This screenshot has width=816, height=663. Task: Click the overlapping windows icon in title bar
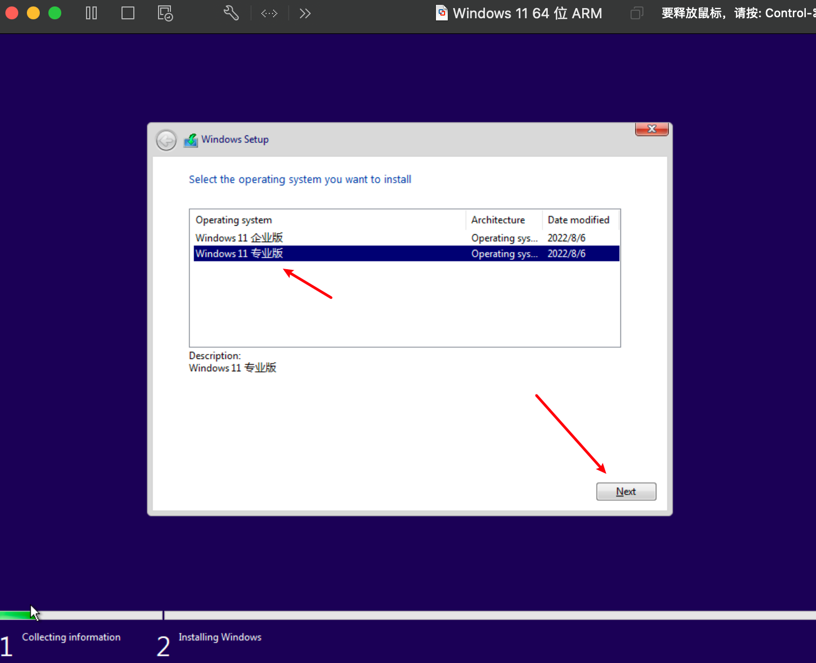click(636, 13)
